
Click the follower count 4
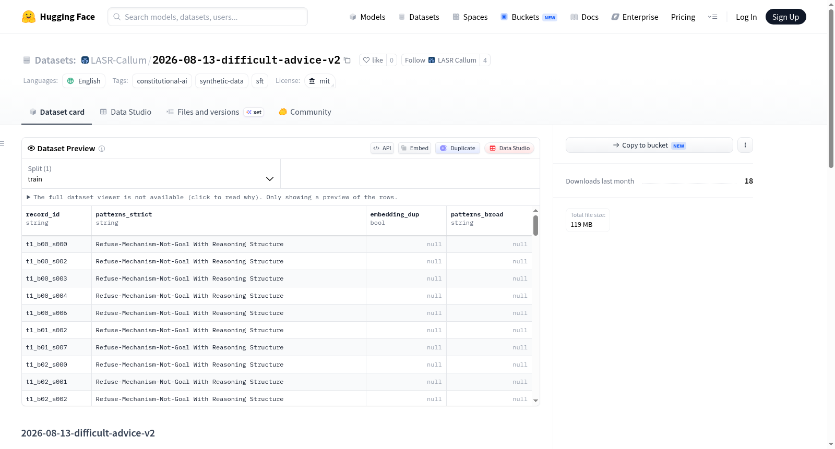click(x=485, y=60)
